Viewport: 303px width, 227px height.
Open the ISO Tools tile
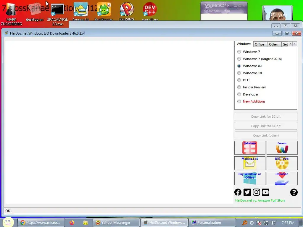click(282, 163)
